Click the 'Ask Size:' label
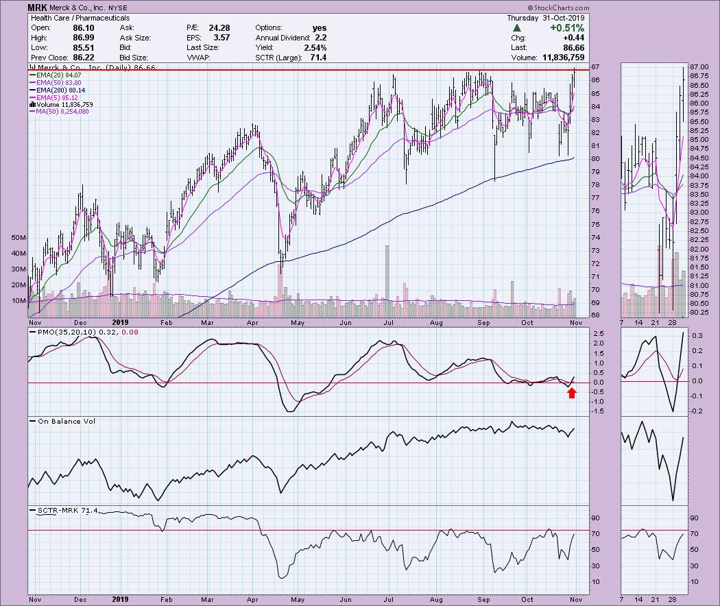 (135, 38)
